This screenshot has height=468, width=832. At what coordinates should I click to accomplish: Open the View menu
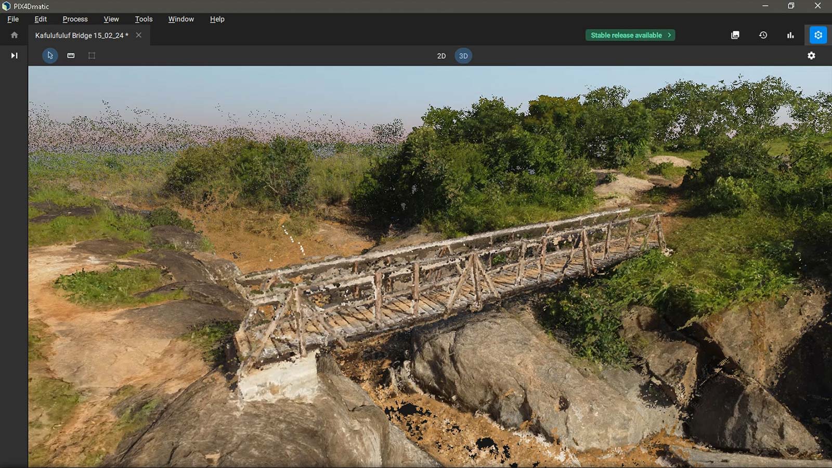pos(111,19)
